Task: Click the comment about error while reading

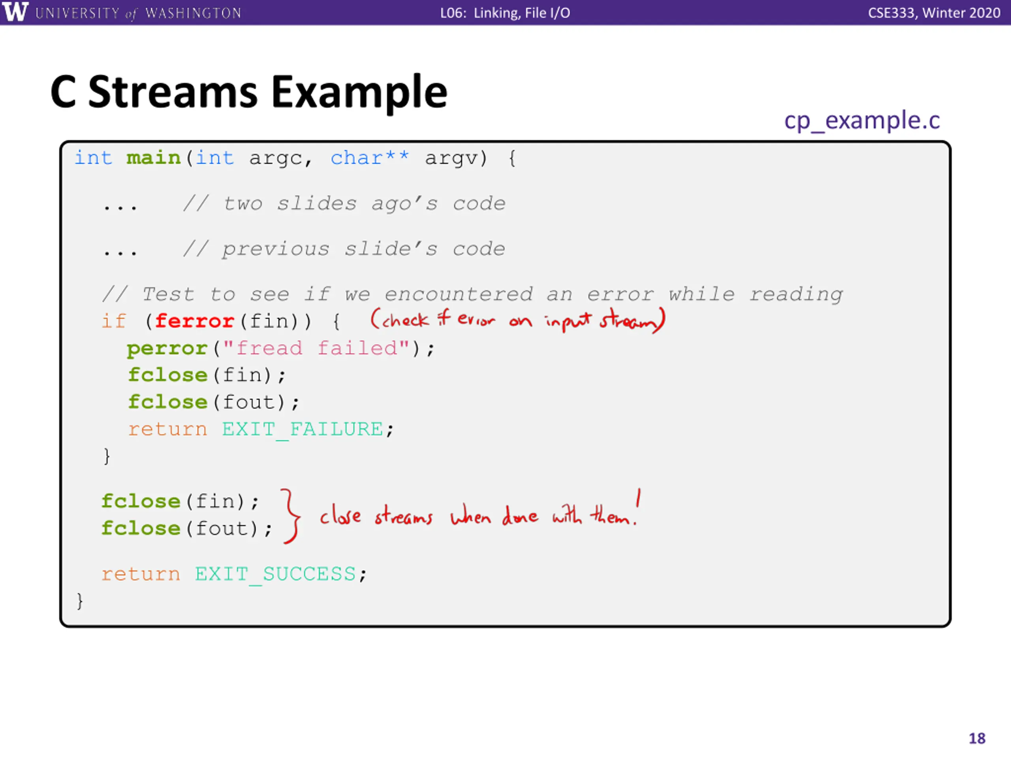Action: [473, 295]
